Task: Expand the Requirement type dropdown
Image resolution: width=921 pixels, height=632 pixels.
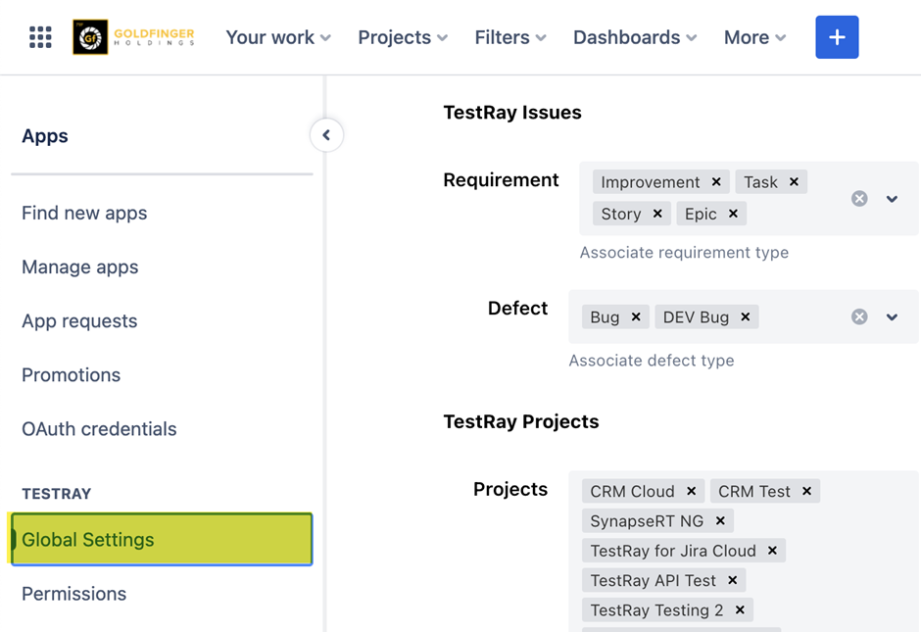Action: [x=892, y=199]
